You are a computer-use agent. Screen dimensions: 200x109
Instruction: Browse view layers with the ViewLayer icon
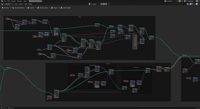(x=185, y=1)
